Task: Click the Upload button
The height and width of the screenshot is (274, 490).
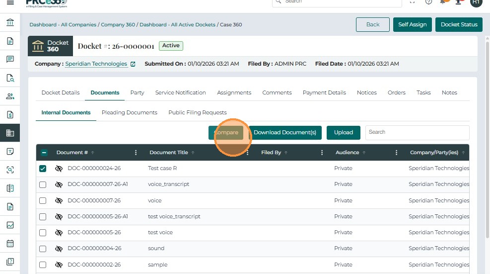Action: (x=344, y=132)
